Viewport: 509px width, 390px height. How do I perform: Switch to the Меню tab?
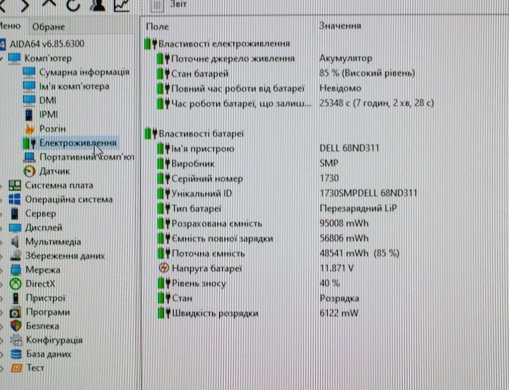[10, 26]
